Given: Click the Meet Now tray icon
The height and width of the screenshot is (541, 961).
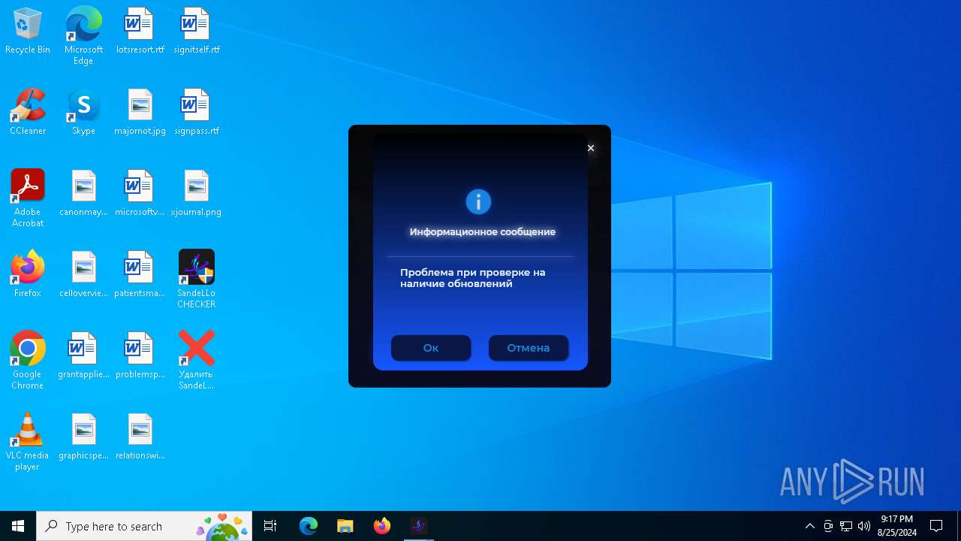Looking at the screenshot, I should (828, 526).
